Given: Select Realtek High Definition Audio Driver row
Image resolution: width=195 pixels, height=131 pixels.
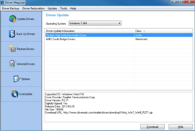Looking at the screenshot, I should click(x=119, y=35).
